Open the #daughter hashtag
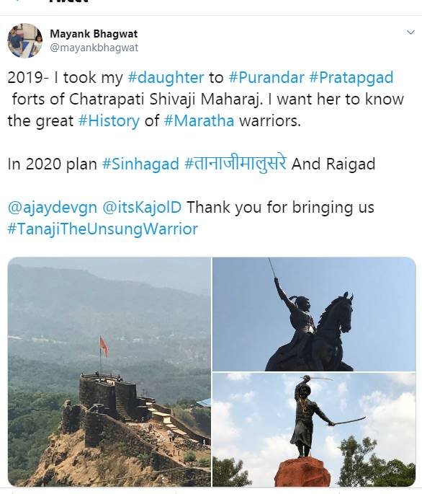422x494 pixels. (x=166, y=78)
